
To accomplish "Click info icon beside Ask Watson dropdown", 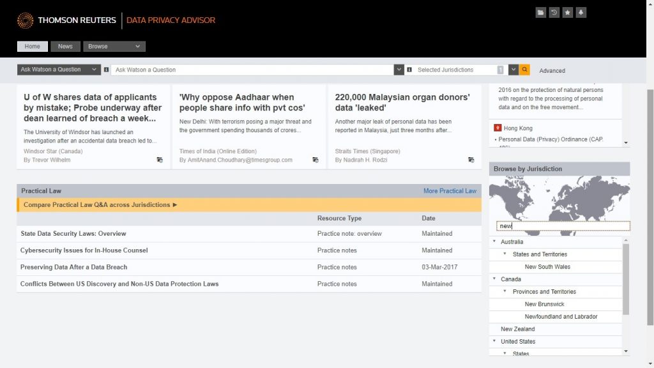I will pos(107,70).
